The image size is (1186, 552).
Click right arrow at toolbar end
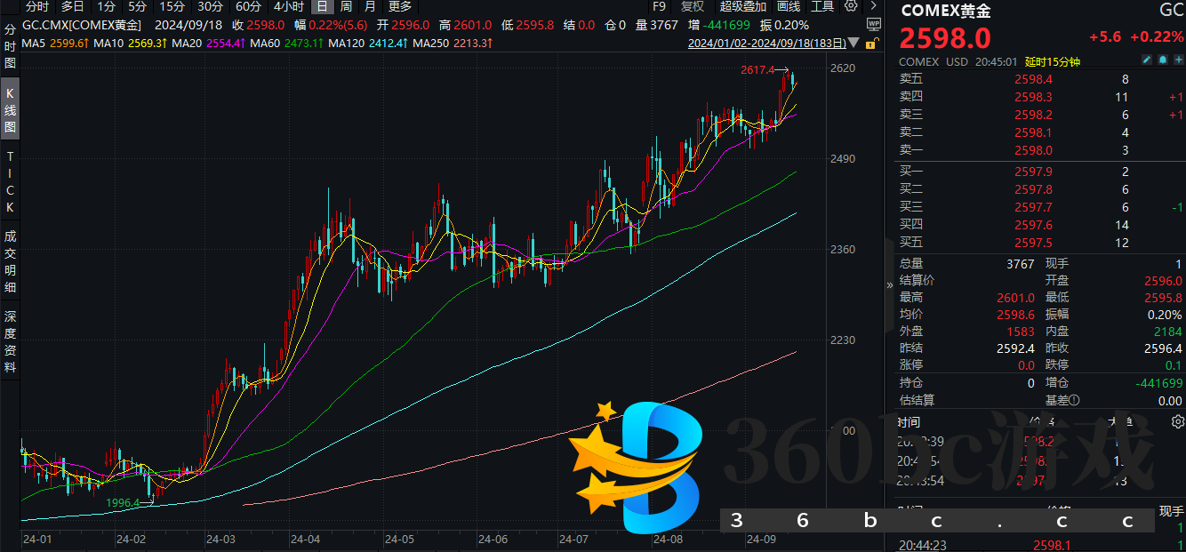(x=873, y=6)
